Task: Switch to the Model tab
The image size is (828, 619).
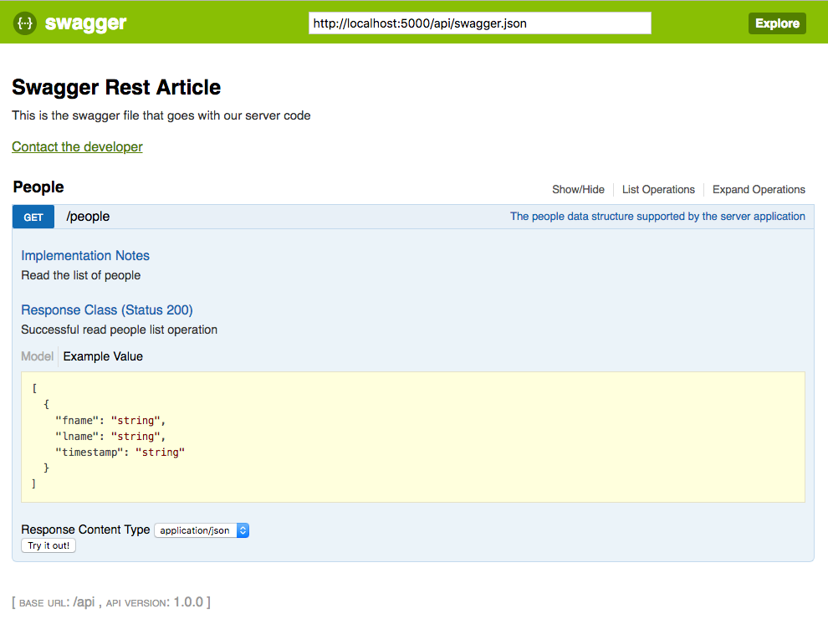Action: (37, 356)
